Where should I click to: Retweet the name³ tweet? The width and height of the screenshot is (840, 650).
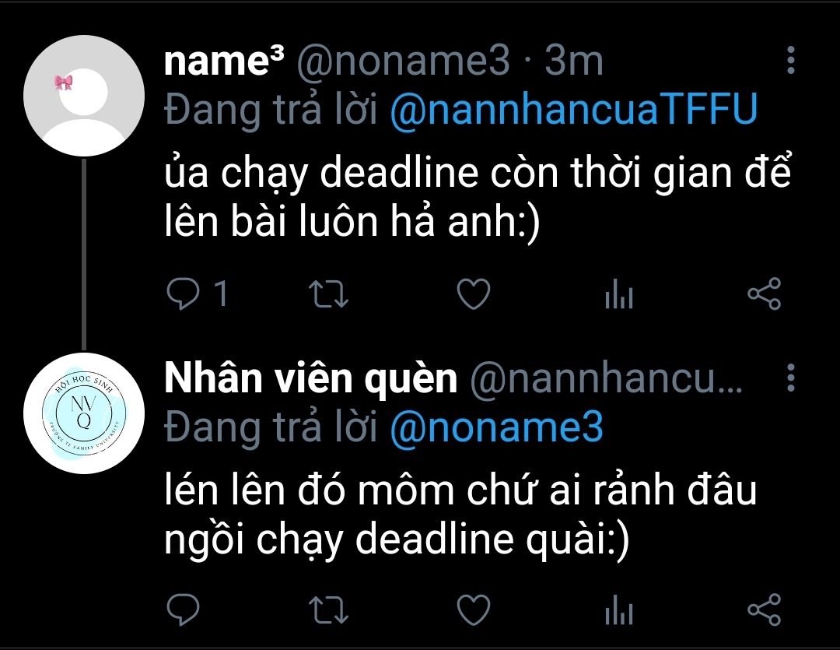click(x=329, y=294)
